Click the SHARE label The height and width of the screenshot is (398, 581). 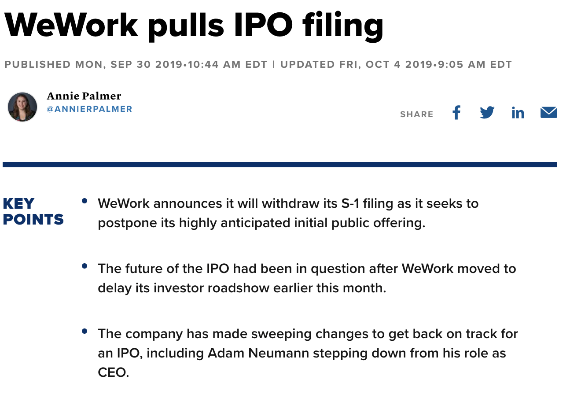point(416,114)
